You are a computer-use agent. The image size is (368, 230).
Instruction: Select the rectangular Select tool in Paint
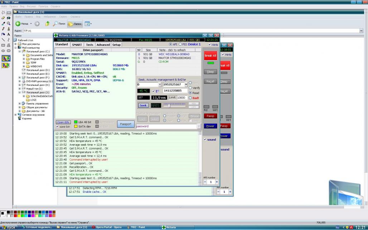[9, 13]
